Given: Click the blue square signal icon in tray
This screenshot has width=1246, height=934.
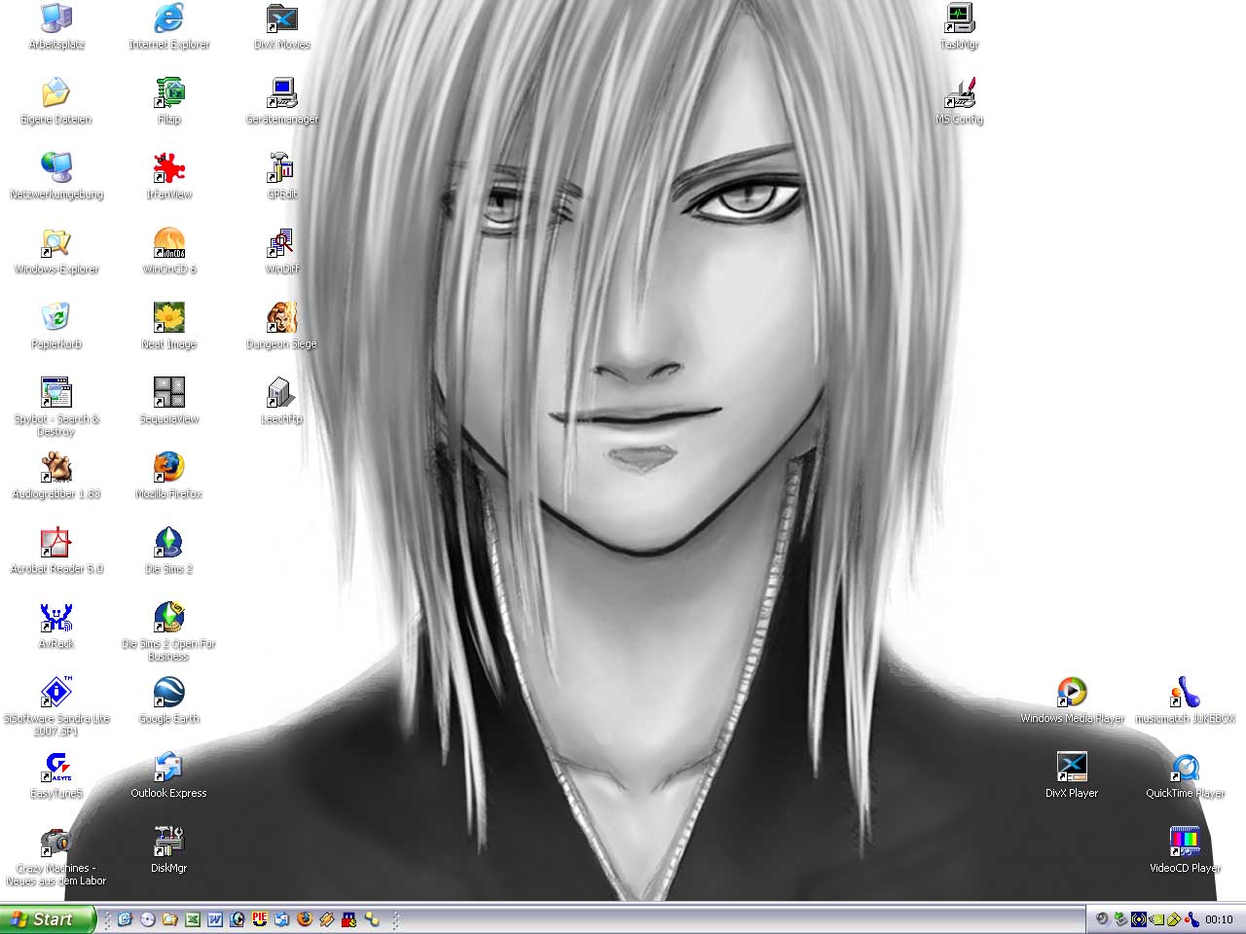Looking at the screenshot, I should coord(1138,918).
